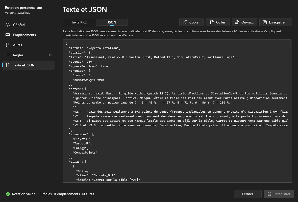Click the "auras": [ line
The image size is (298, 202).
(x=78, y=162)
